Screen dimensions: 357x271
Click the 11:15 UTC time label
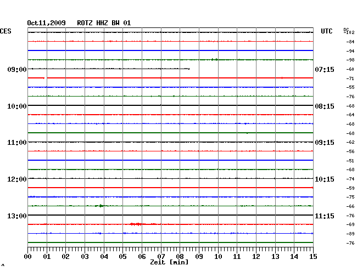(325, 216)
